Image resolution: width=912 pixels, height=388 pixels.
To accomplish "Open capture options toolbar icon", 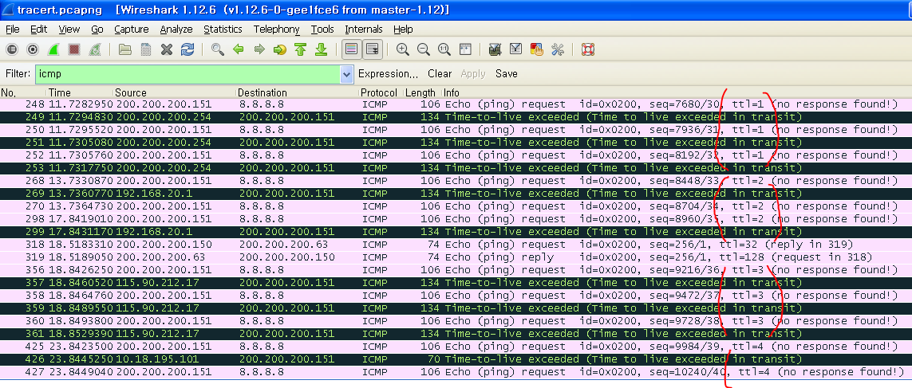I will point(34,50).
